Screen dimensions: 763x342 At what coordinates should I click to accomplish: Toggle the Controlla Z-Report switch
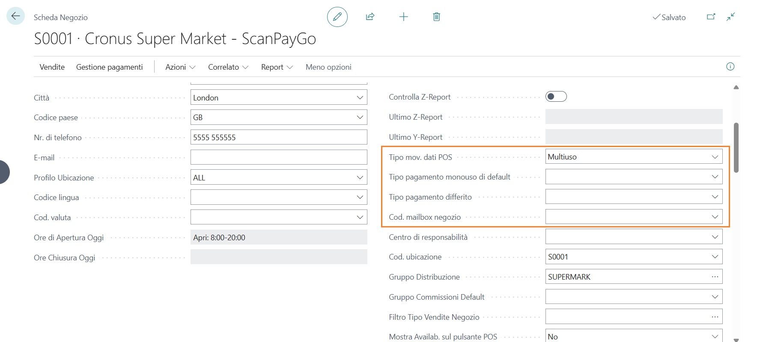(556, 97)
